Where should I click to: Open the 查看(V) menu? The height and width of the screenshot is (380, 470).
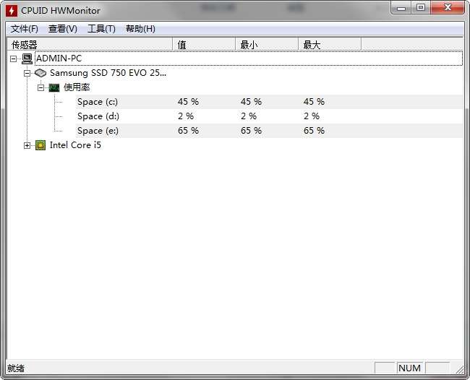pyautogui.click(x=63, y=29)
